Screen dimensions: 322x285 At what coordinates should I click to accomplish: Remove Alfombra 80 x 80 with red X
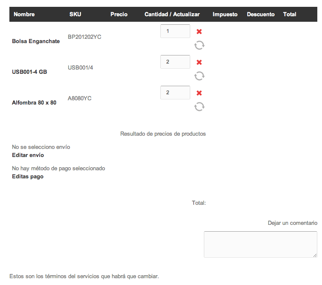tap(199, 93)
